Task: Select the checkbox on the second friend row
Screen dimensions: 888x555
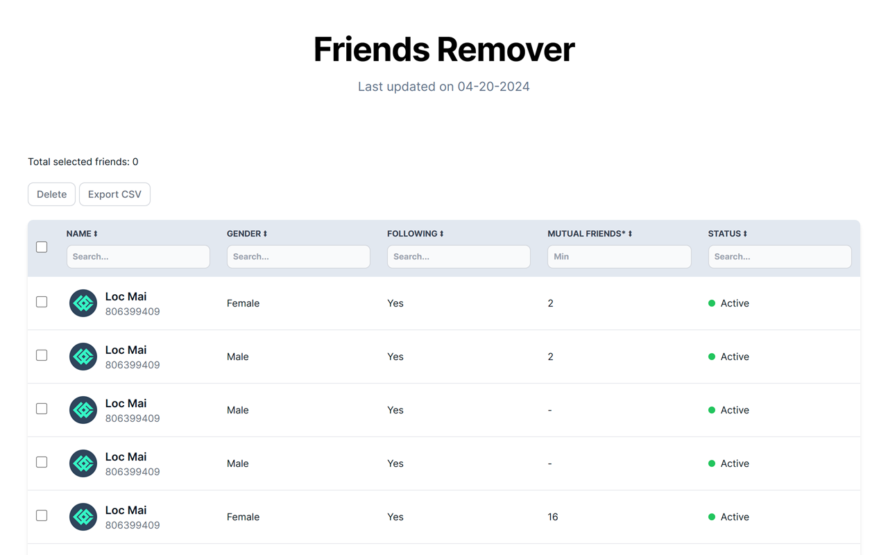Action: click(42, 355)
